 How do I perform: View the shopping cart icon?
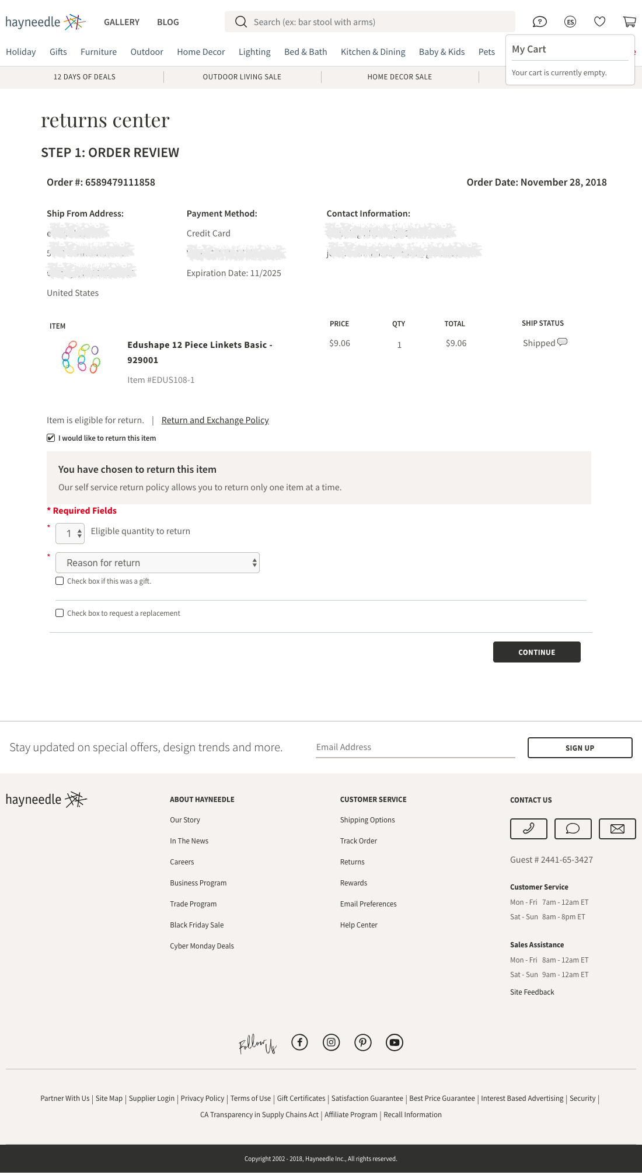[629, 22]
